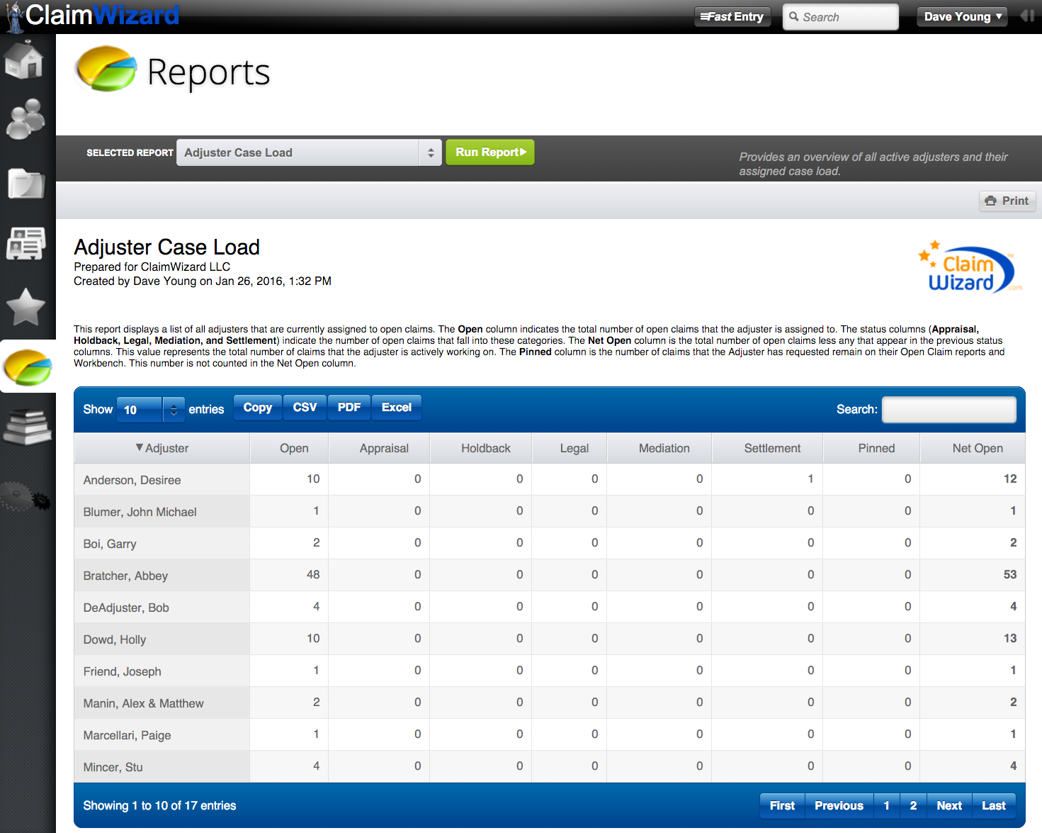This screenshot has height=833, width=1042.
Task: Open Fast Entry from the top bar
Action: 732,16
